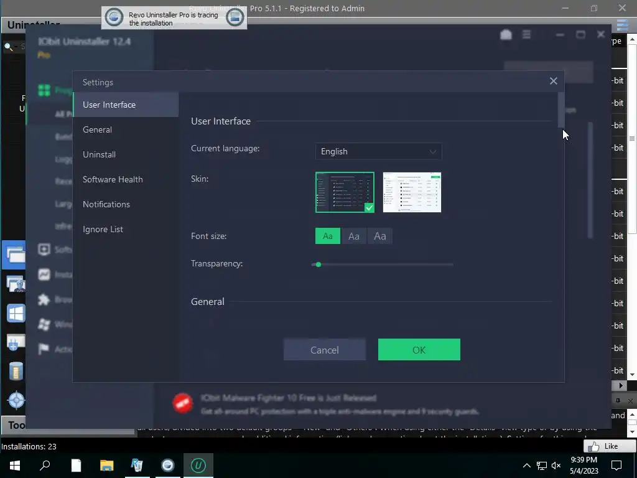Click Revo list scroll-up arrow

[632, 39]
